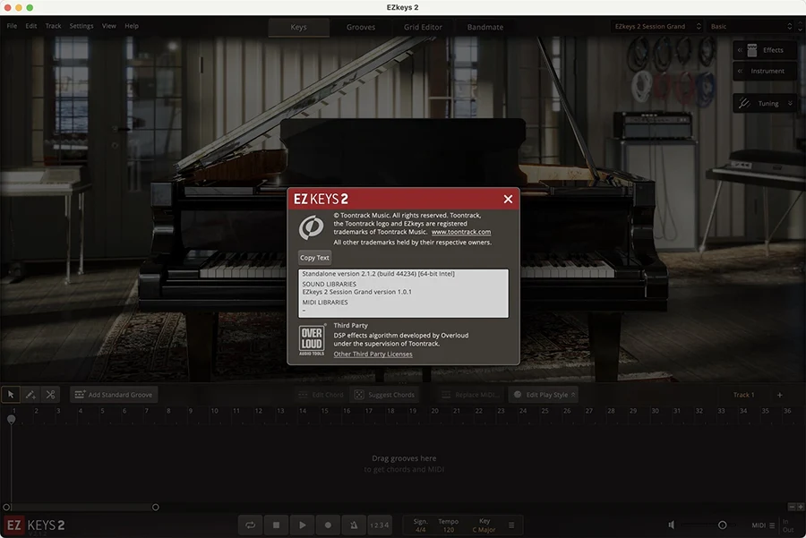Open the Basic preset dropdown
The image size is (806, 538).
tap(751, 27)
